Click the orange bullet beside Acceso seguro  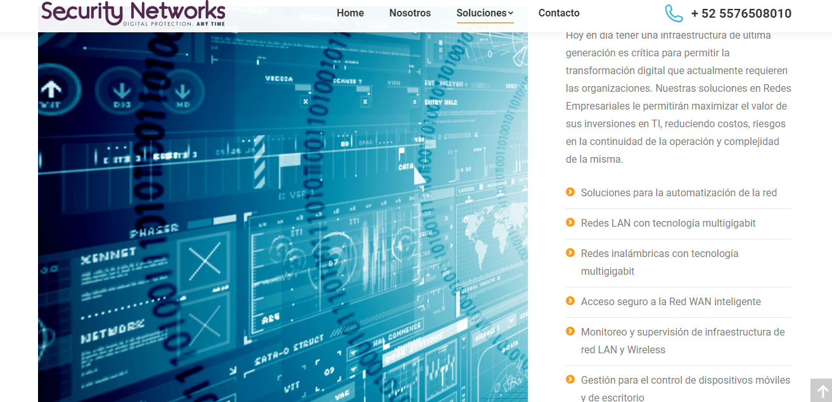point(570,301)
